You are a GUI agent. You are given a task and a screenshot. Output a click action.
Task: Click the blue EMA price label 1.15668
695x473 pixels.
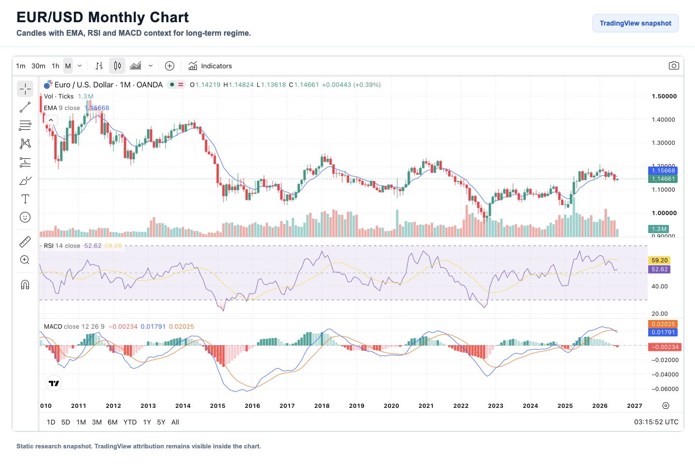pos(663,170)
